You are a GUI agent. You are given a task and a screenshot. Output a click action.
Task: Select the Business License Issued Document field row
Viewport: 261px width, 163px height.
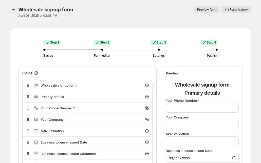click(x=87, y=154)
